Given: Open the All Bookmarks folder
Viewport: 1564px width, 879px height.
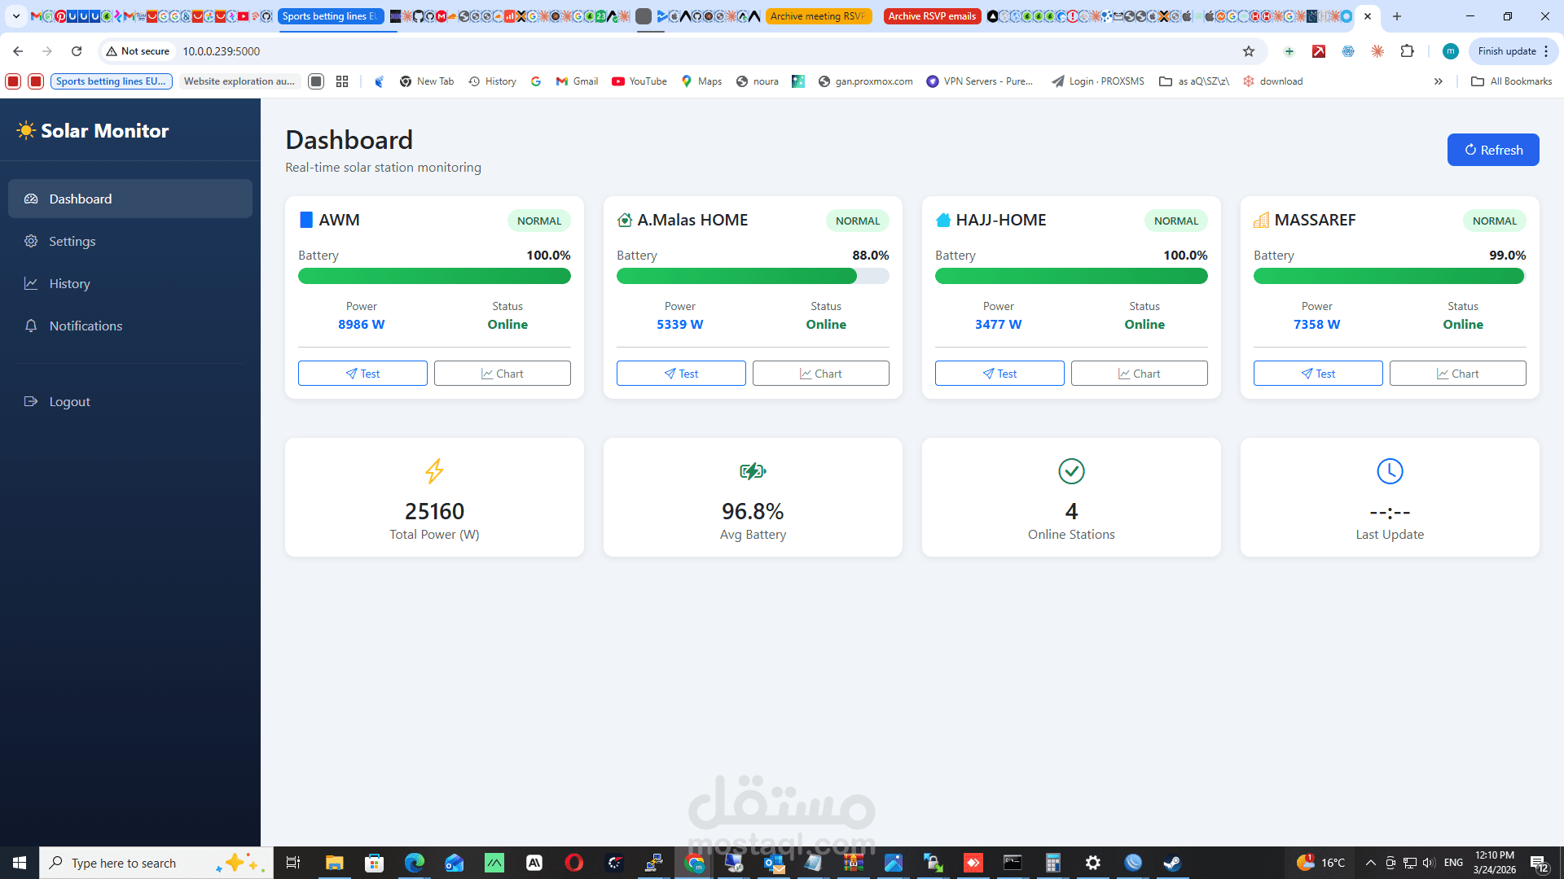Looking at the screenshot, I should pos(1511,81).
